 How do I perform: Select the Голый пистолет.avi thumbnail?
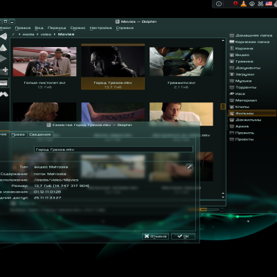[x=44, y=62]
